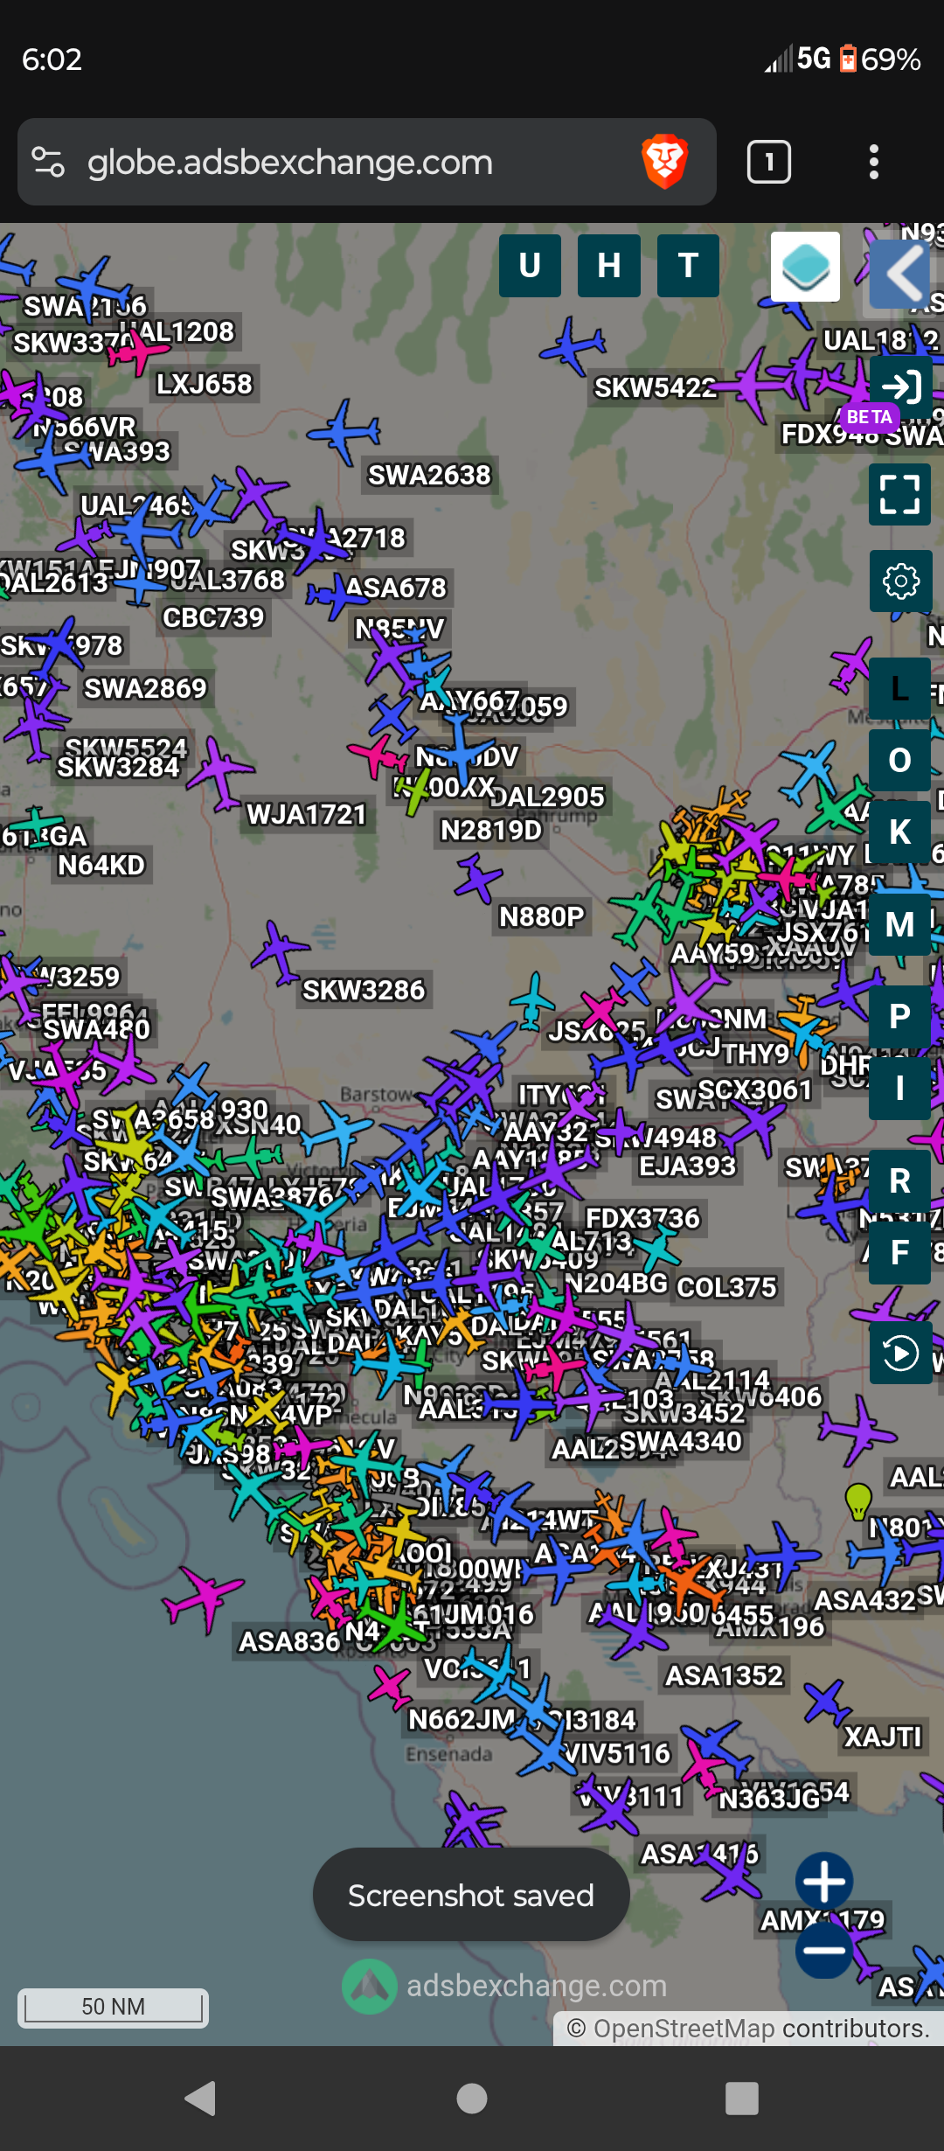Open history replay playback button
The height and width of the screenshot is (2151, 944).
pos(900,1353)
